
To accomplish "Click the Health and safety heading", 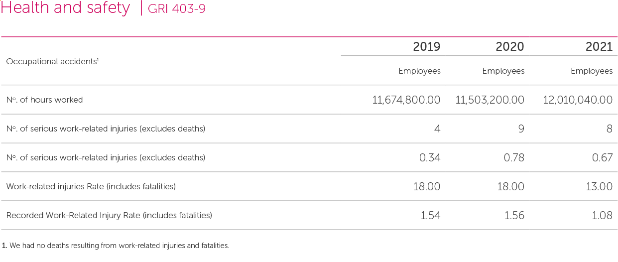I will (x=65, y=8).
